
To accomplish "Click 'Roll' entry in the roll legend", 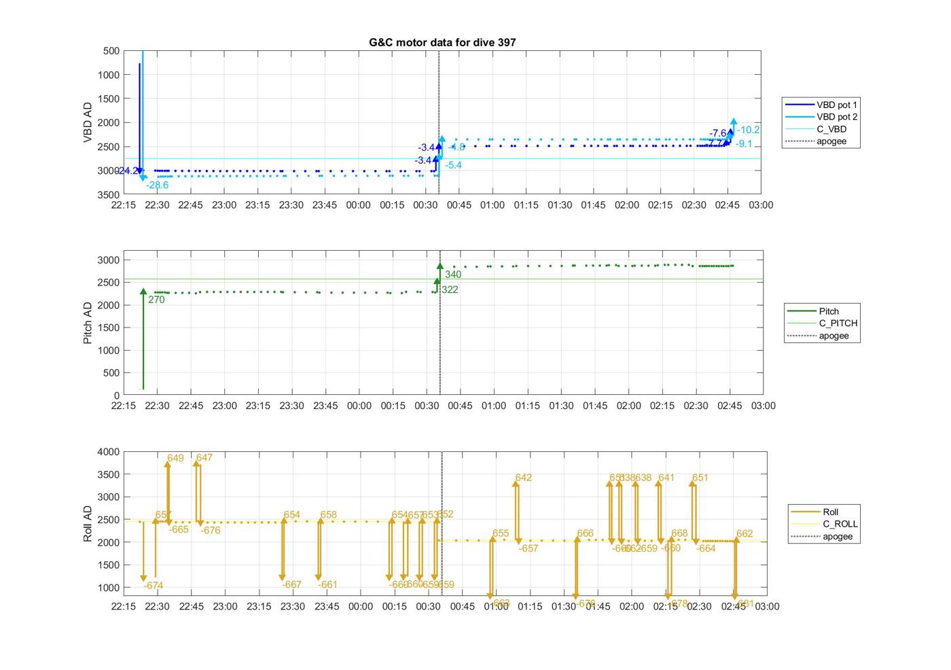I will [831, 512].
